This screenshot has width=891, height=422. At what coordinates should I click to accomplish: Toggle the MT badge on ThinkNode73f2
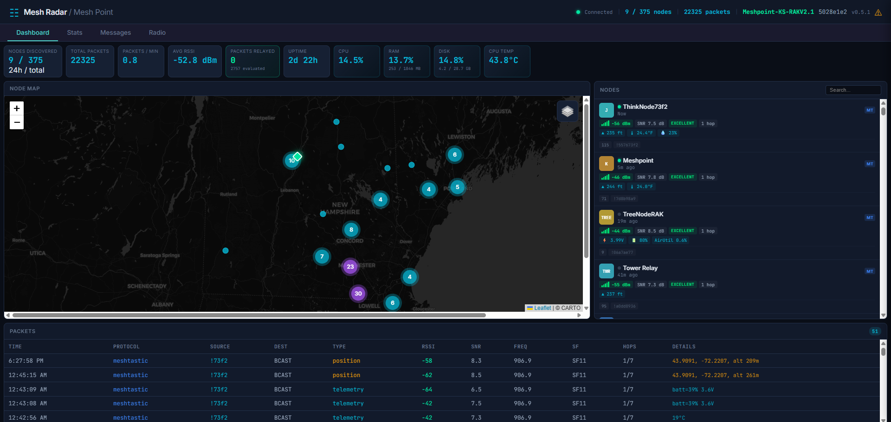[870, 110]
